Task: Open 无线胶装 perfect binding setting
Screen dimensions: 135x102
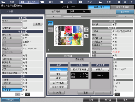Action: [12, 83]
